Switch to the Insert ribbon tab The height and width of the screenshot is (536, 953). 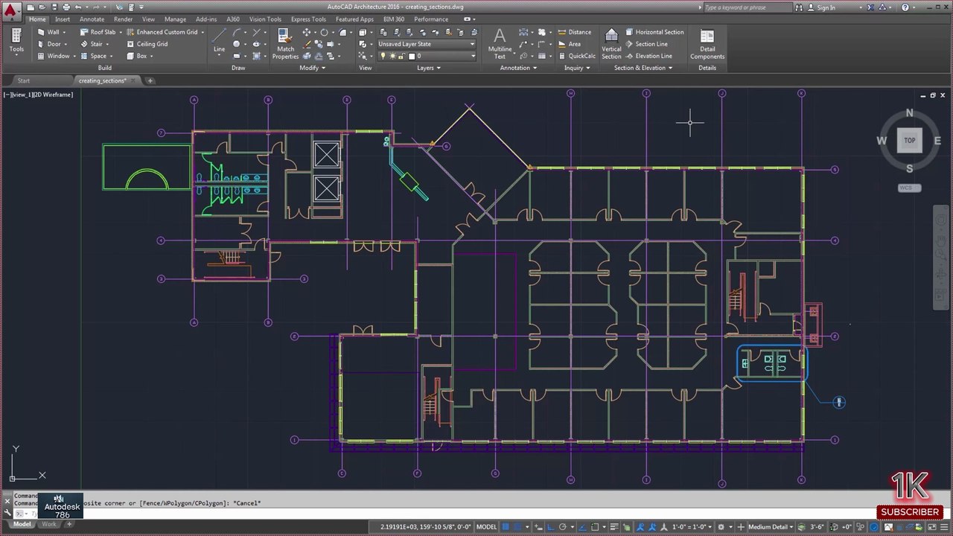(x=63, y=19)
